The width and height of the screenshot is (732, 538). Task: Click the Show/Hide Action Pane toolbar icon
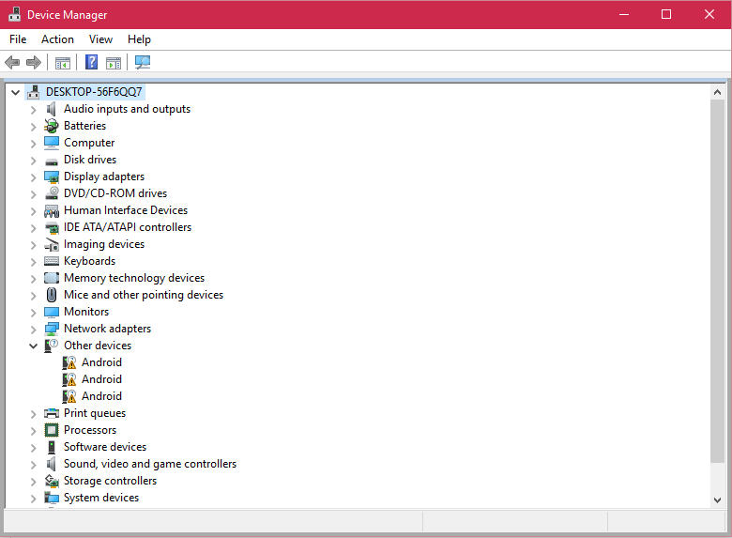(114, 63)
